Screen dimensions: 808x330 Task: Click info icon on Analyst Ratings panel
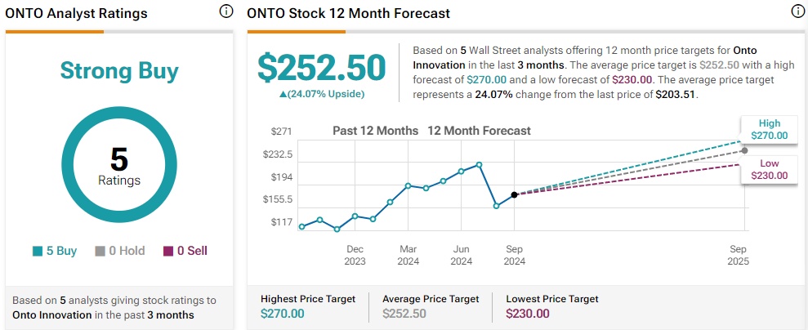point(225,12)
